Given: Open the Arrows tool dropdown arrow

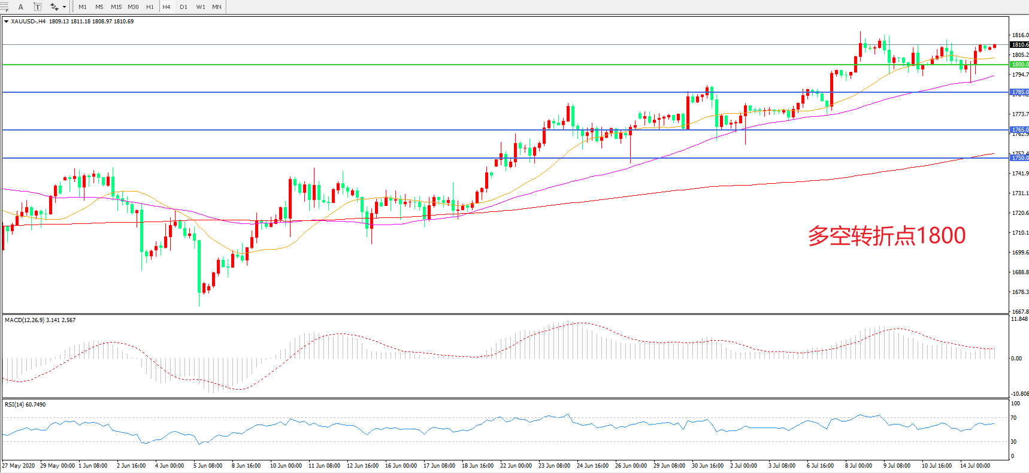Looking at the screenshot, I should (x=64, y=7).
